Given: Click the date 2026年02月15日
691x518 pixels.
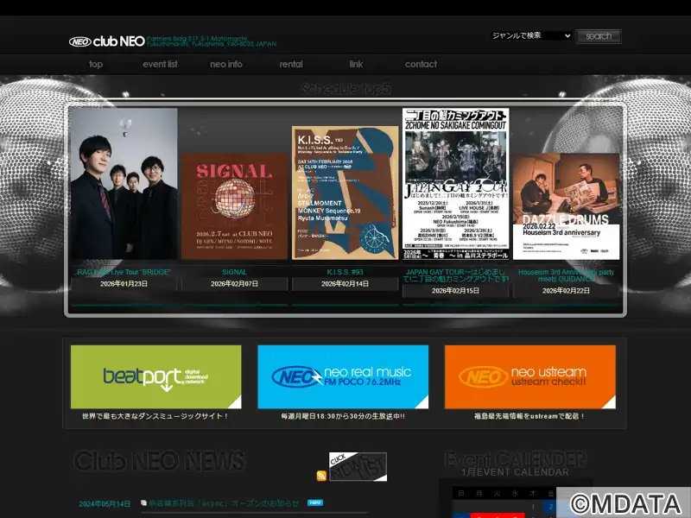Looking at the screenshot, I should 456,291.
